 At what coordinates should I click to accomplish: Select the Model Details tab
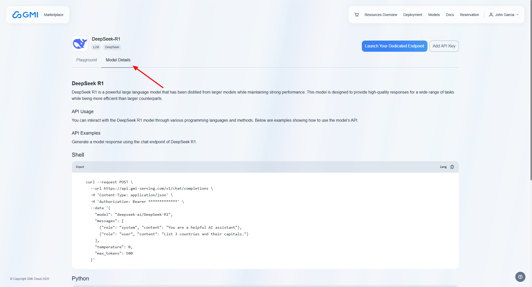point(118,60)
